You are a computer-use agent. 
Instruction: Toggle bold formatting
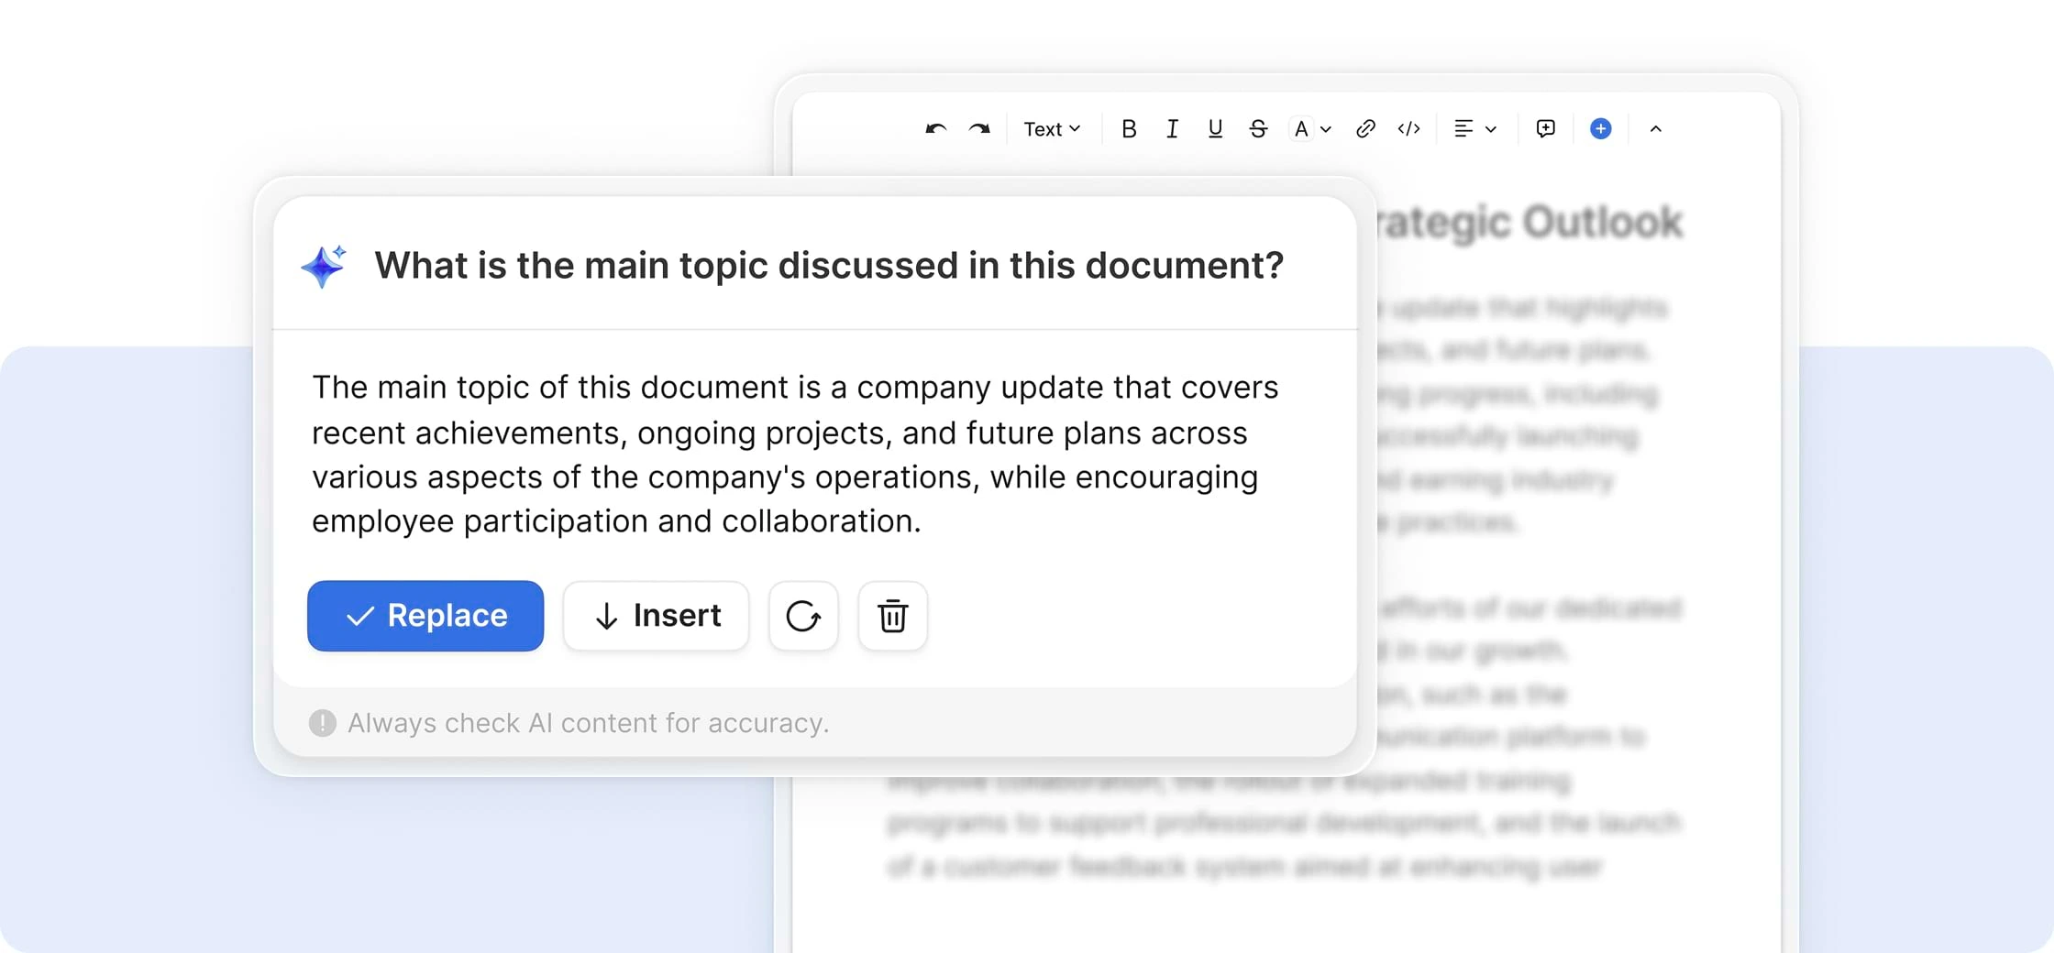[1129, 129]
